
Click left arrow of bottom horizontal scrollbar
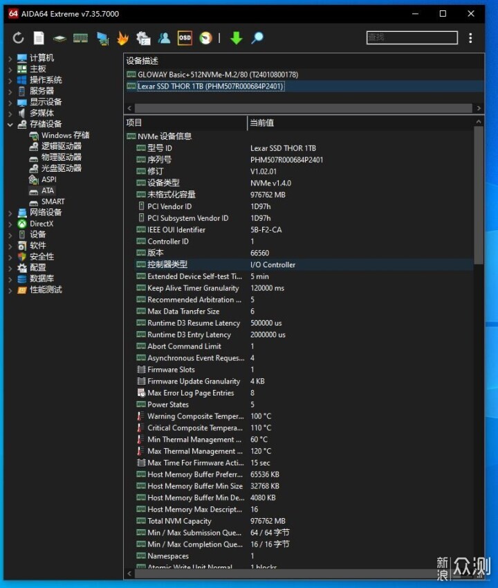[129, 573]
